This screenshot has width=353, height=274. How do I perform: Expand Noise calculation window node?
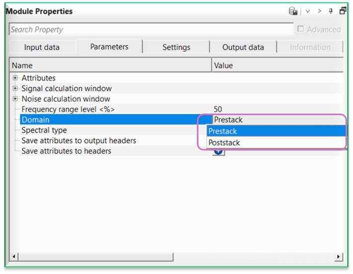tap(15, 99)
